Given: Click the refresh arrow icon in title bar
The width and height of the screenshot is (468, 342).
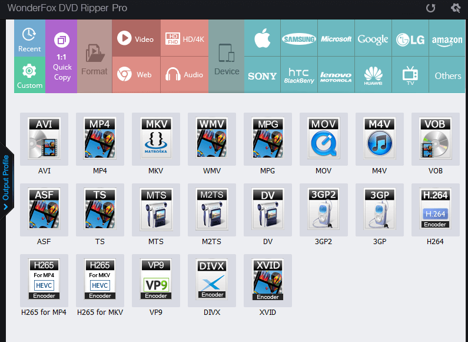Looking at the screenshot, I should (430, 8).
